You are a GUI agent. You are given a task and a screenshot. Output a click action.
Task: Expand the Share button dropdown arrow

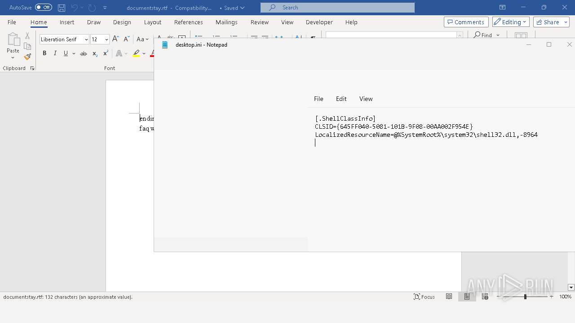click(566, 22)
